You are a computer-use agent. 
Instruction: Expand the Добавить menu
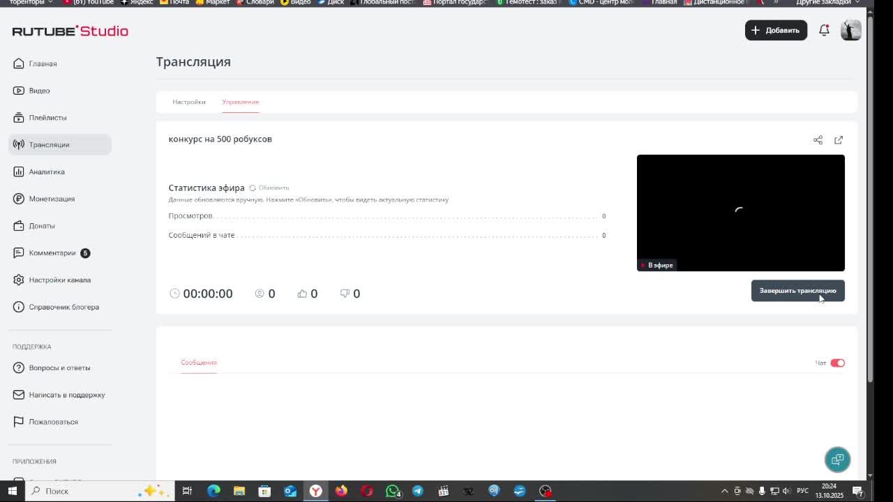[776, 30]
